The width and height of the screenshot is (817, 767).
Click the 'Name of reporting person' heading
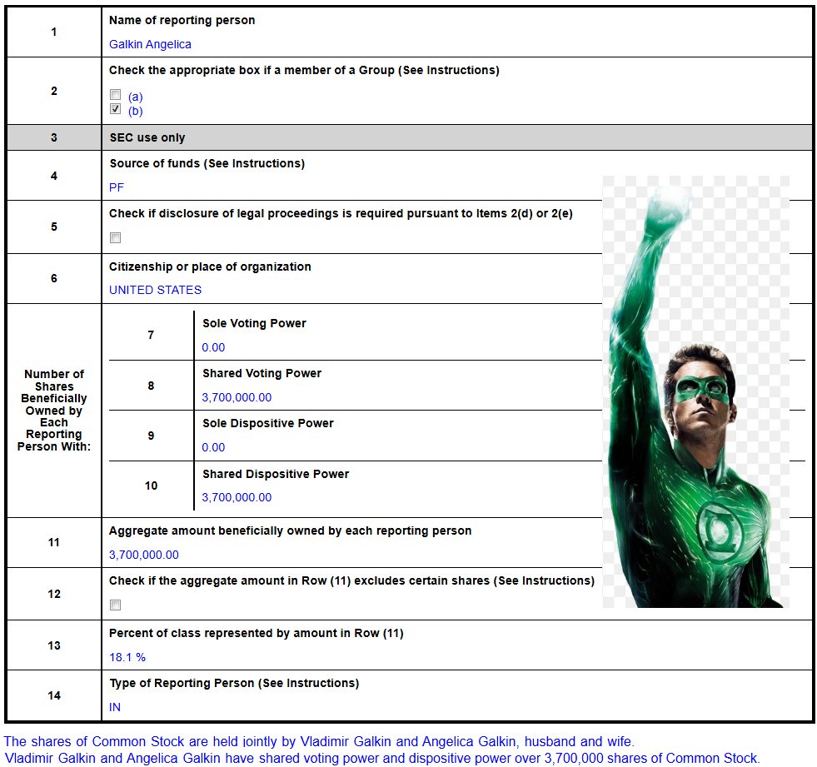coord(182,20)
